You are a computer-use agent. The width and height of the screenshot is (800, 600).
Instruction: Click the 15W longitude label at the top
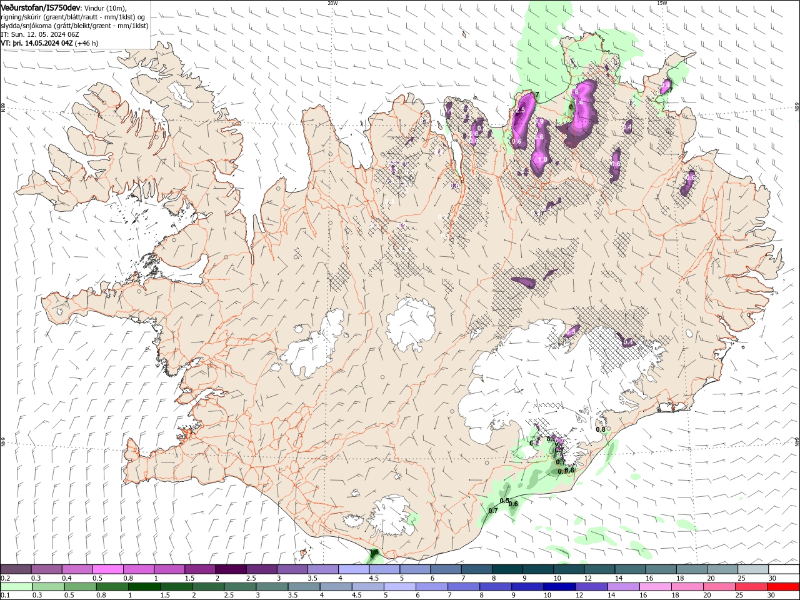tap(662, 3)
